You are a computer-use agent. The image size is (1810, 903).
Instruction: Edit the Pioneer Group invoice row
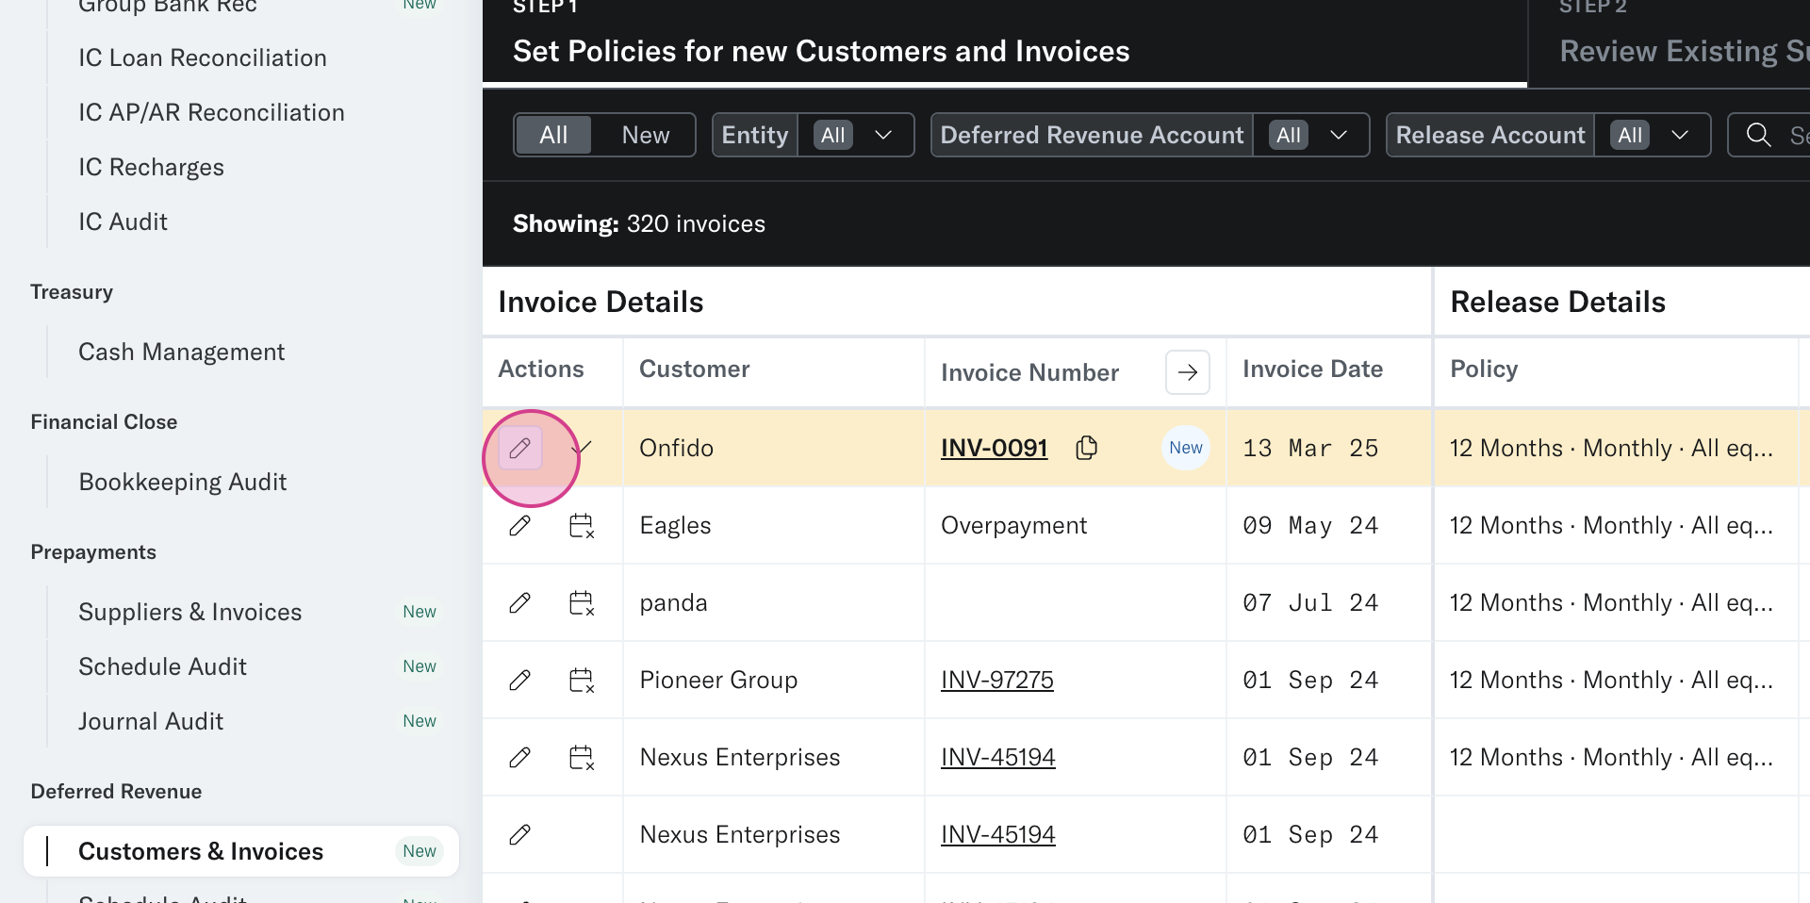coord(519,680)
